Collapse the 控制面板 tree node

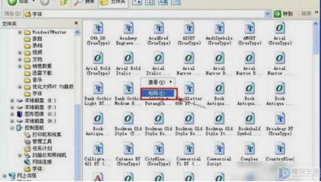tap(12, 128)
